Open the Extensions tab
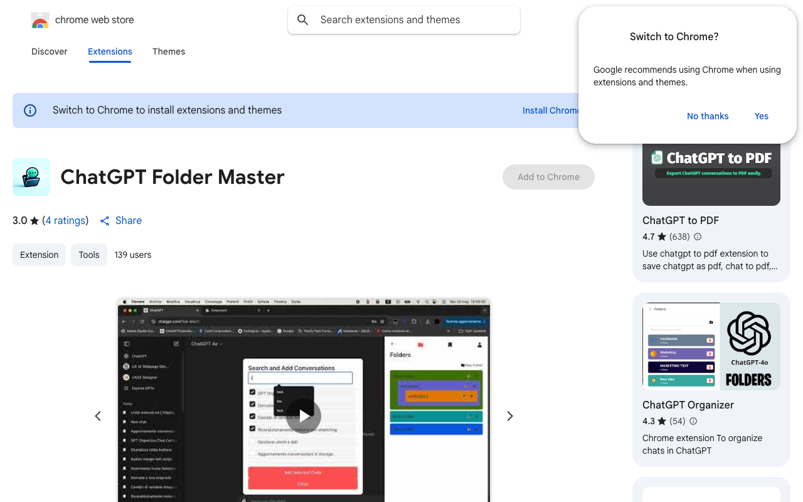The width and height of the screenshot is (803, 502). [110, 51]
